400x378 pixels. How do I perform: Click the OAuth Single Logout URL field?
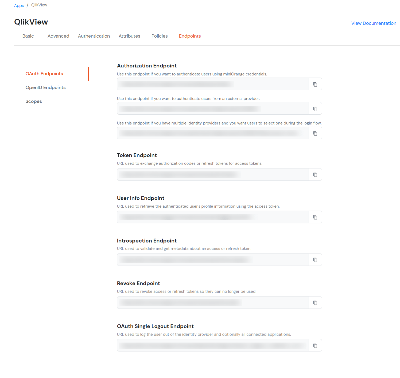tap(213, 345)
